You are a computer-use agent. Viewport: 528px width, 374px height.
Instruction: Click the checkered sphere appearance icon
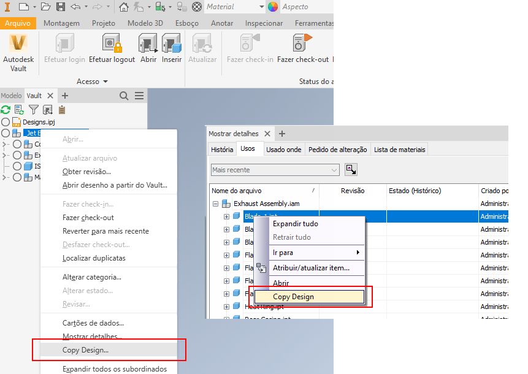pos(197,7)
